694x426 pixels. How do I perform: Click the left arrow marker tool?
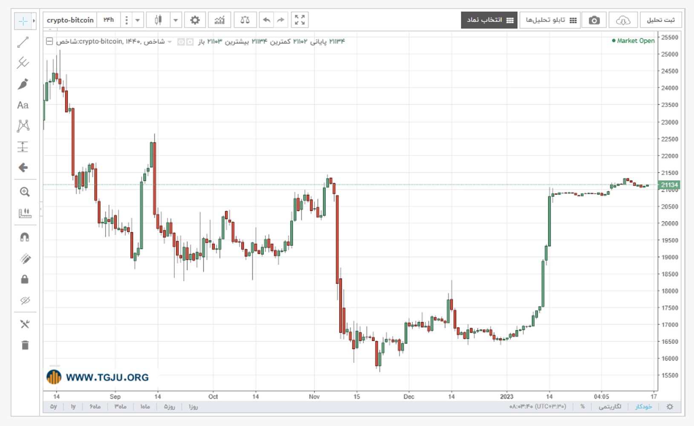click(23, 168)
